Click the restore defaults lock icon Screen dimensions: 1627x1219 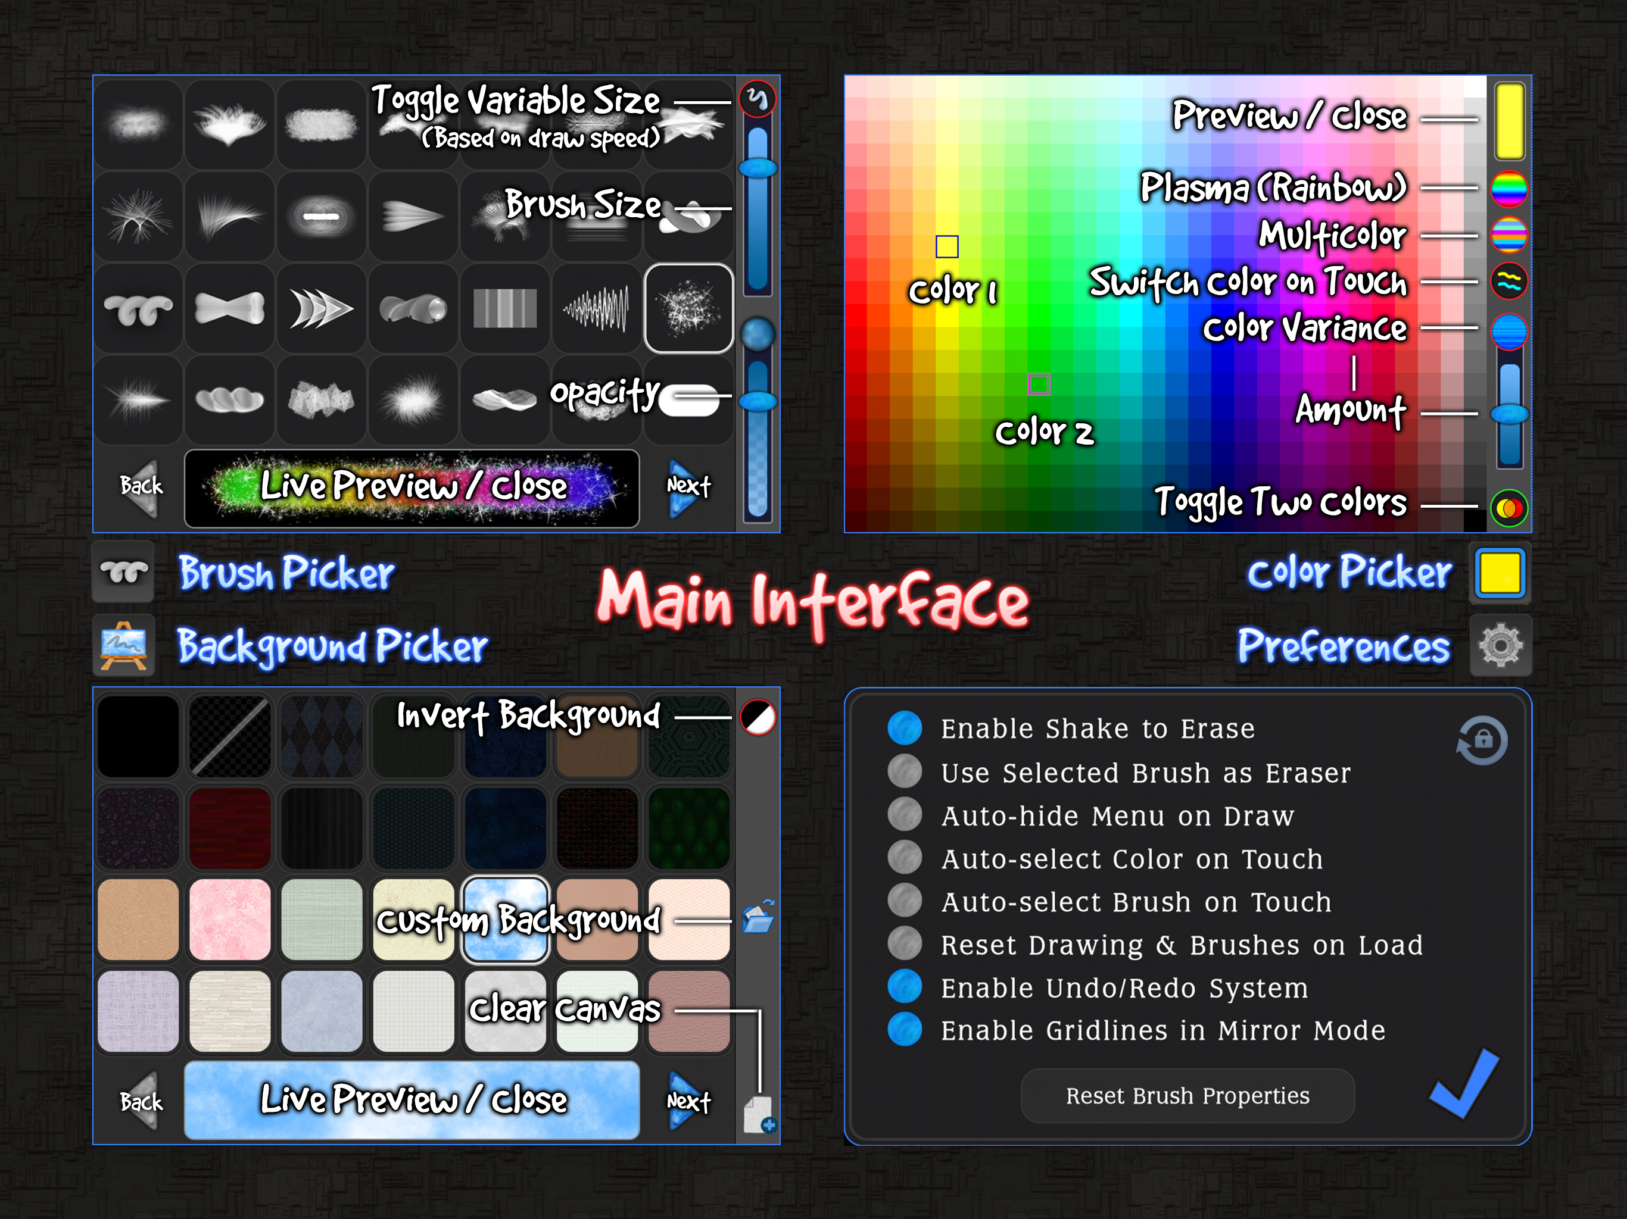pyautogui.click(x=1482, y=740)
